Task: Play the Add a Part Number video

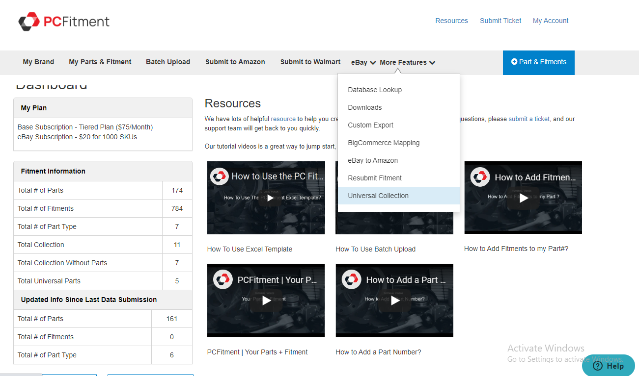Action: point(395,300)
